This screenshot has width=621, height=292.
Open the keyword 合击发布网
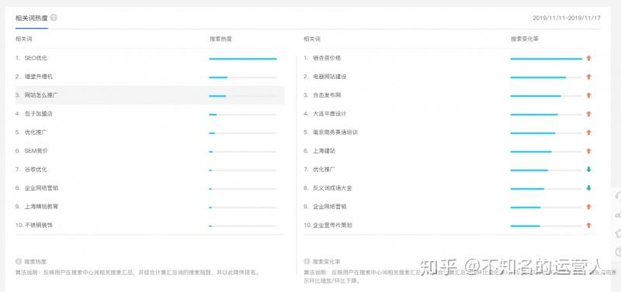coord(327,95)
